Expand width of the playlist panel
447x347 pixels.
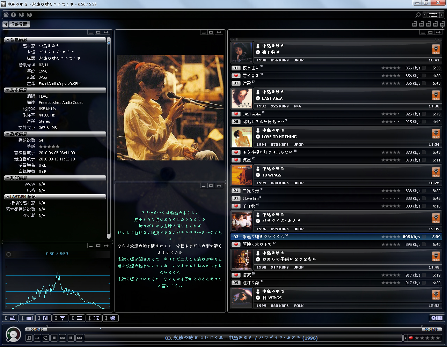click(x=438, y=32)
